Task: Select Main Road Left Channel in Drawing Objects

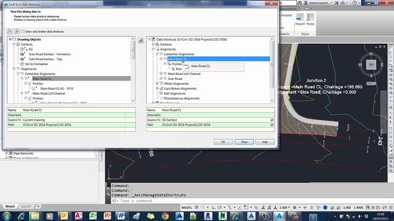Action: pyautogui.click(x=49, y=93)
